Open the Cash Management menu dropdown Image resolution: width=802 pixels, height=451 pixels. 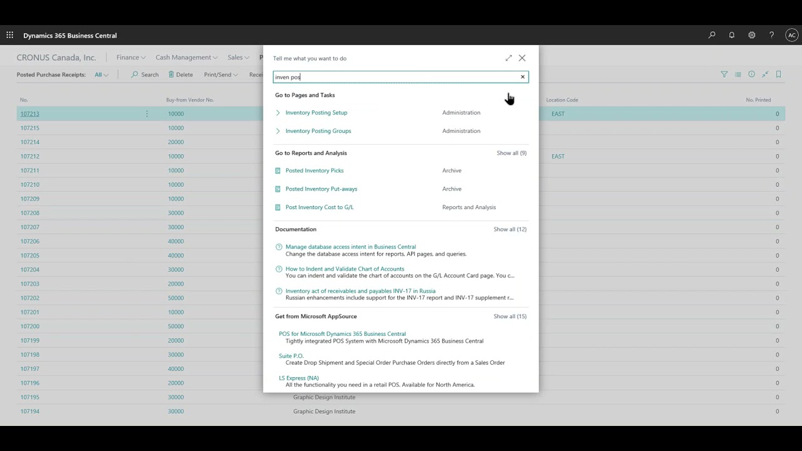pos(187,57)
